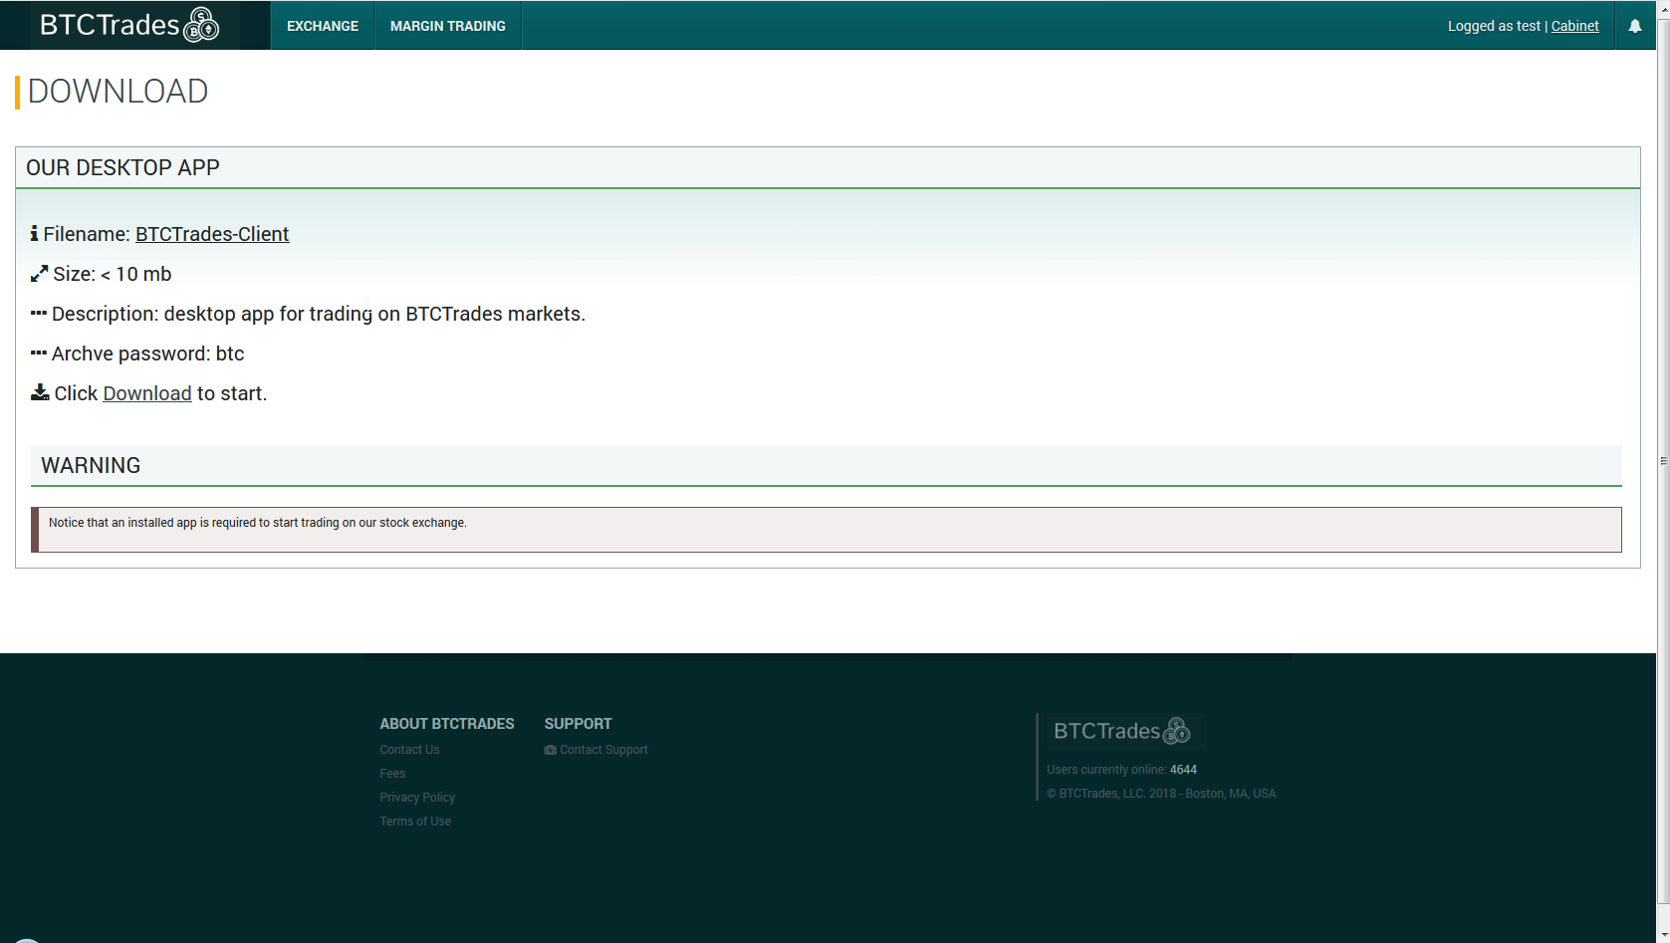Click the BTCTrades-Client filename link
Viewport: 1670px width, 943px height.
tap(212, 234)
